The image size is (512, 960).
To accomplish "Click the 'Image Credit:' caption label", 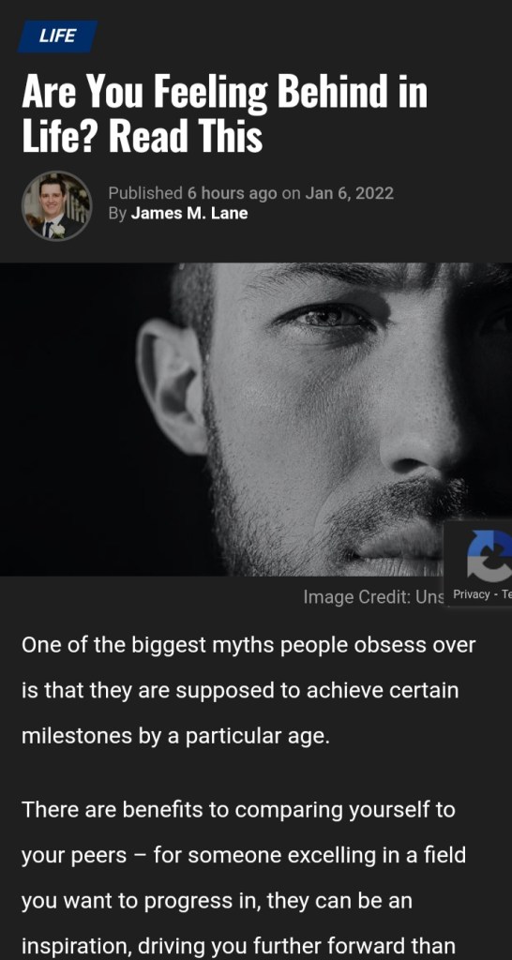I will tap(357, 597).
